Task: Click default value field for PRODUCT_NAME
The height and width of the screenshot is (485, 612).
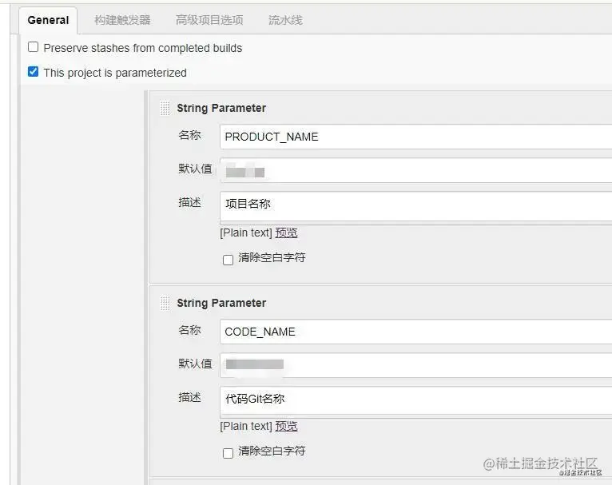Action: [x=415, y=170]
